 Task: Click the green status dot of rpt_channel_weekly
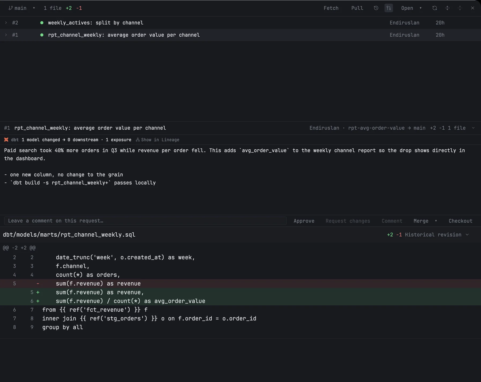(x=42, y=35)
